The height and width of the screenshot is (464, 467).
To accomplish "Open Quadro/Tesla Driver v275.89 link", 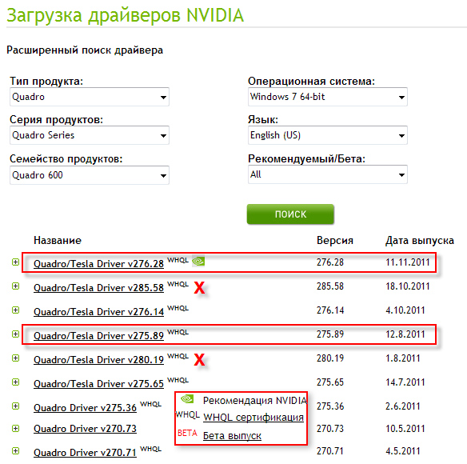I will click(98, 336).
